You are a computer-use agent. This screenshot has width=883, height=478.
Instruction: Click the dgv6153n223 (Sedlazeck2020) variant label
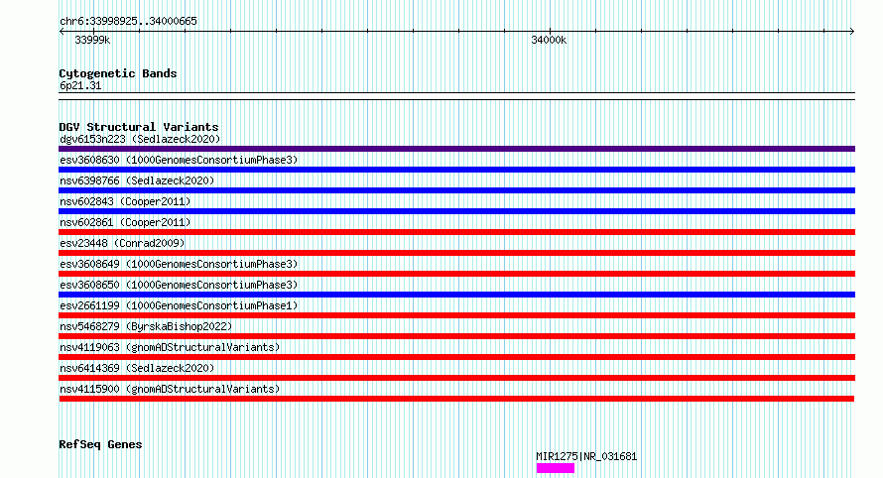tap(140, 139)
